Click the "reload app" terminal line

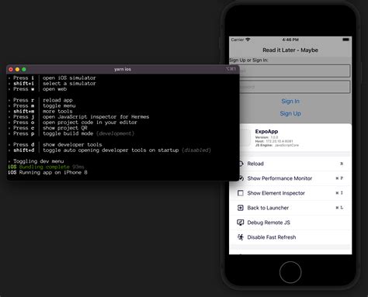click(x=57, y=100)
